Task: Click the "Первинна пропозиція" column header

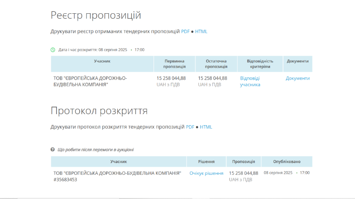Action: click(174, 64)
